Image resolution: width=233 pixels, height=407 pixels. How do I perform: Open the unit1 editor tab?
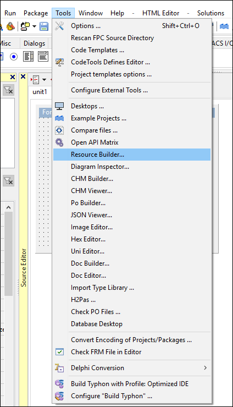coord(40,92)
